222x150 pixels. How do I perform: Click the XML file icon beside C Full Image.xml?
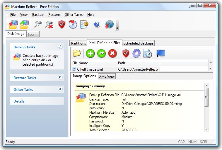[x=74, y=69]
